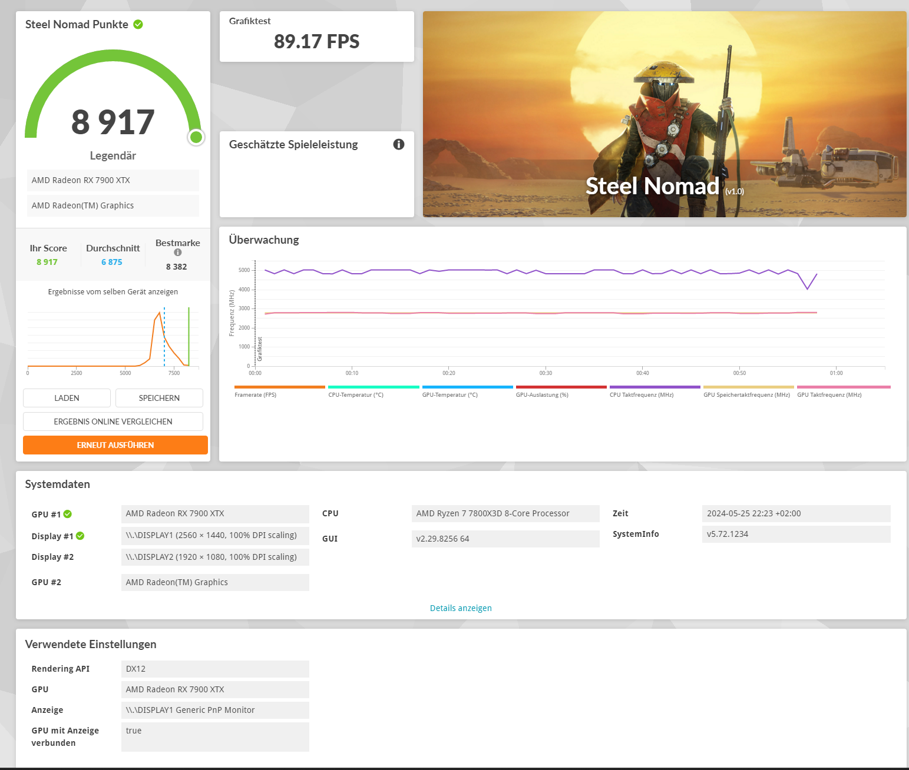Click AMD Radeon RX 7900 XTX under score gauge
Image resolution: width=909 pixels, height=770 pixels.
click(113, 180)
